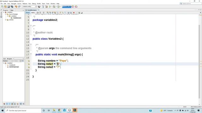Open the Services side tab
This screenshot has width=202, height=113.
1,14
